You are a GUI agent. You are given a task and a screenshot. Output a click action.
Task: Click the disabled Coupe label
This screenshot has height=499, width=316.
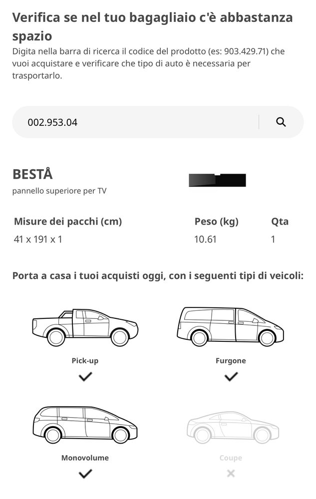(231, 458)
